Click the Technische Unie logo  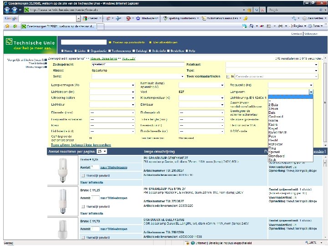click(x=30, y=45)
